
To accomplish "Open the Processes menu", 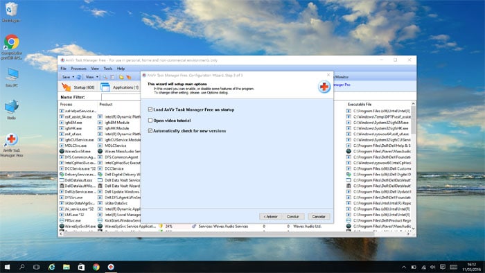I will (x=78, y=69).
